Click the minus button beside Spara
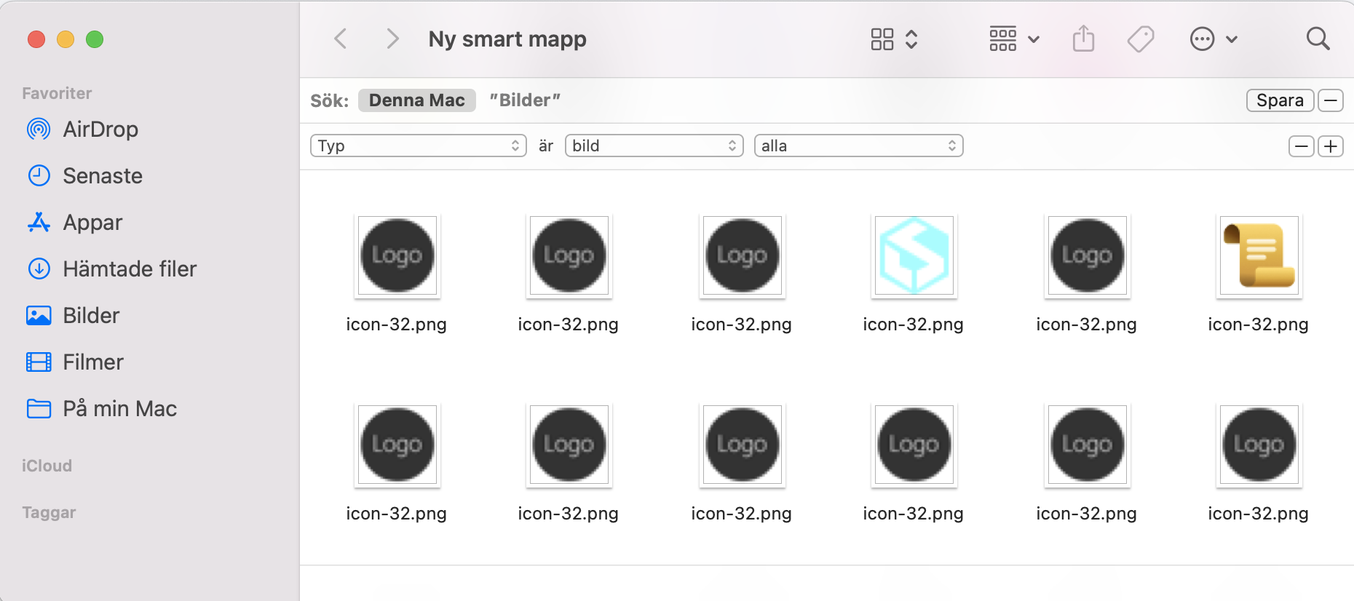 pyautogui.click(x=1331, y=100)
